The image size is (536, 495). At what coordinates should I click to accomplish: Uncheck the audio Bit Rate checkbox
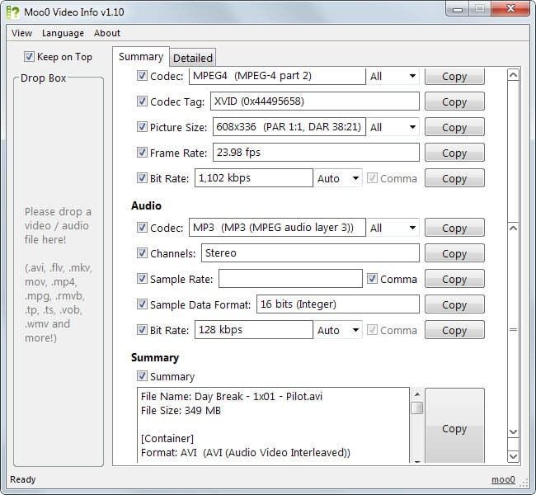click(x=142, y=330)
